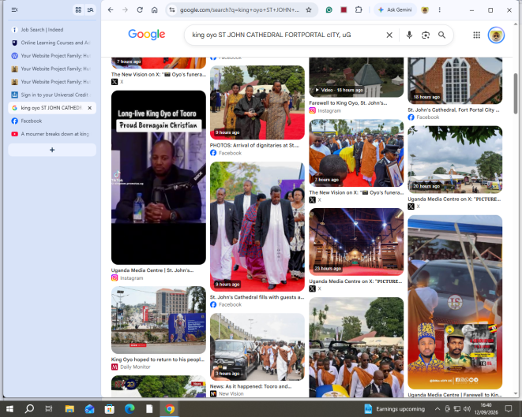Viewport: 522px width, 417px height.
Task: Open King Oyo hoped to return image
Action: tap(159, 320)
